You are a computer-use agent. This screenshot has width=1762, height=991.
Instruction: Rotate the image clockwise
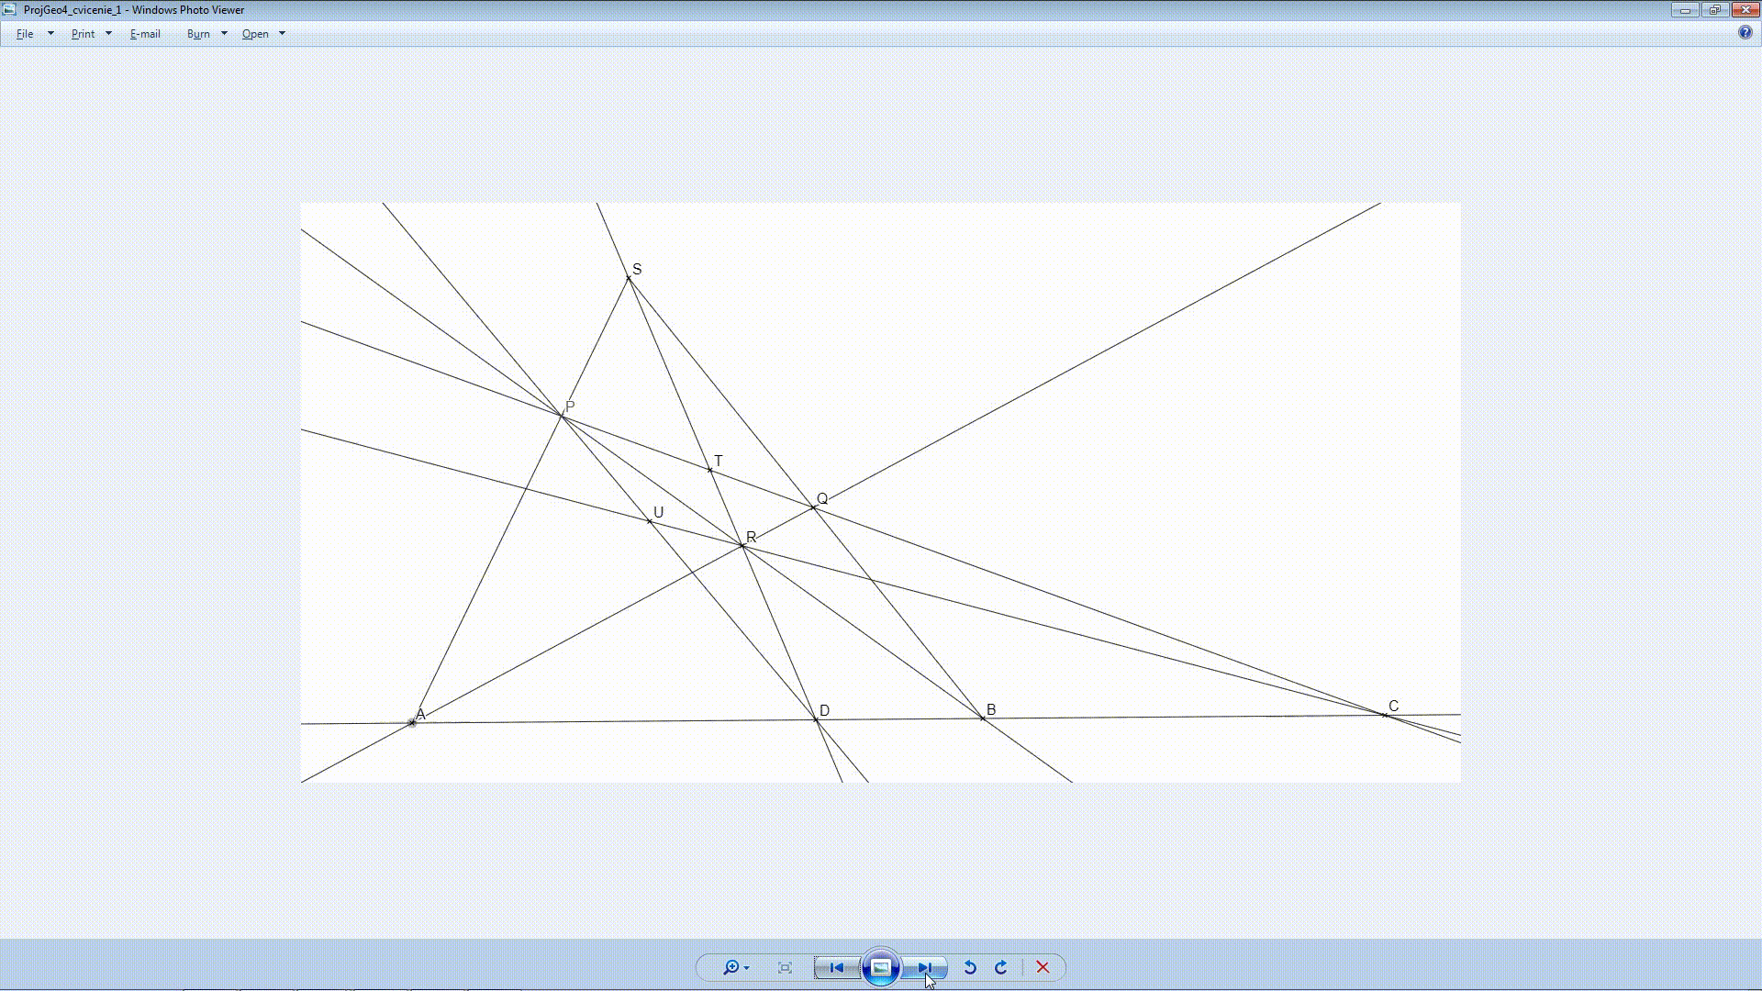1001,967
